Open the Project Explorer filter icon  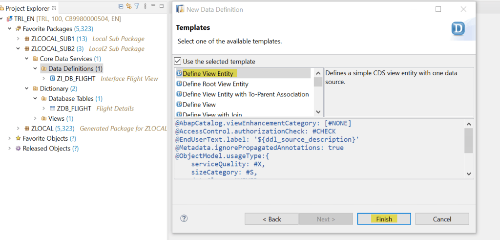pos(137,6)
